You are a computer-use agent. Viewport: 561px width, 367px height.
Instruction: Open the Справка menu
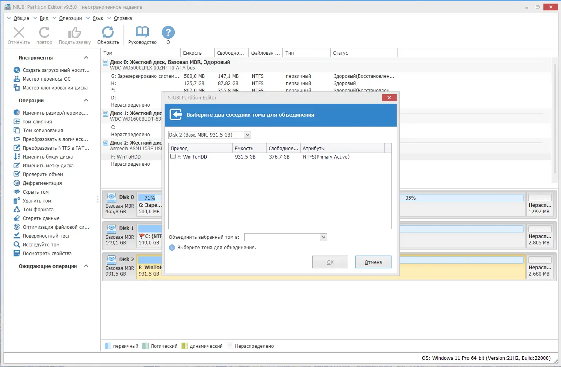(123, 18)
